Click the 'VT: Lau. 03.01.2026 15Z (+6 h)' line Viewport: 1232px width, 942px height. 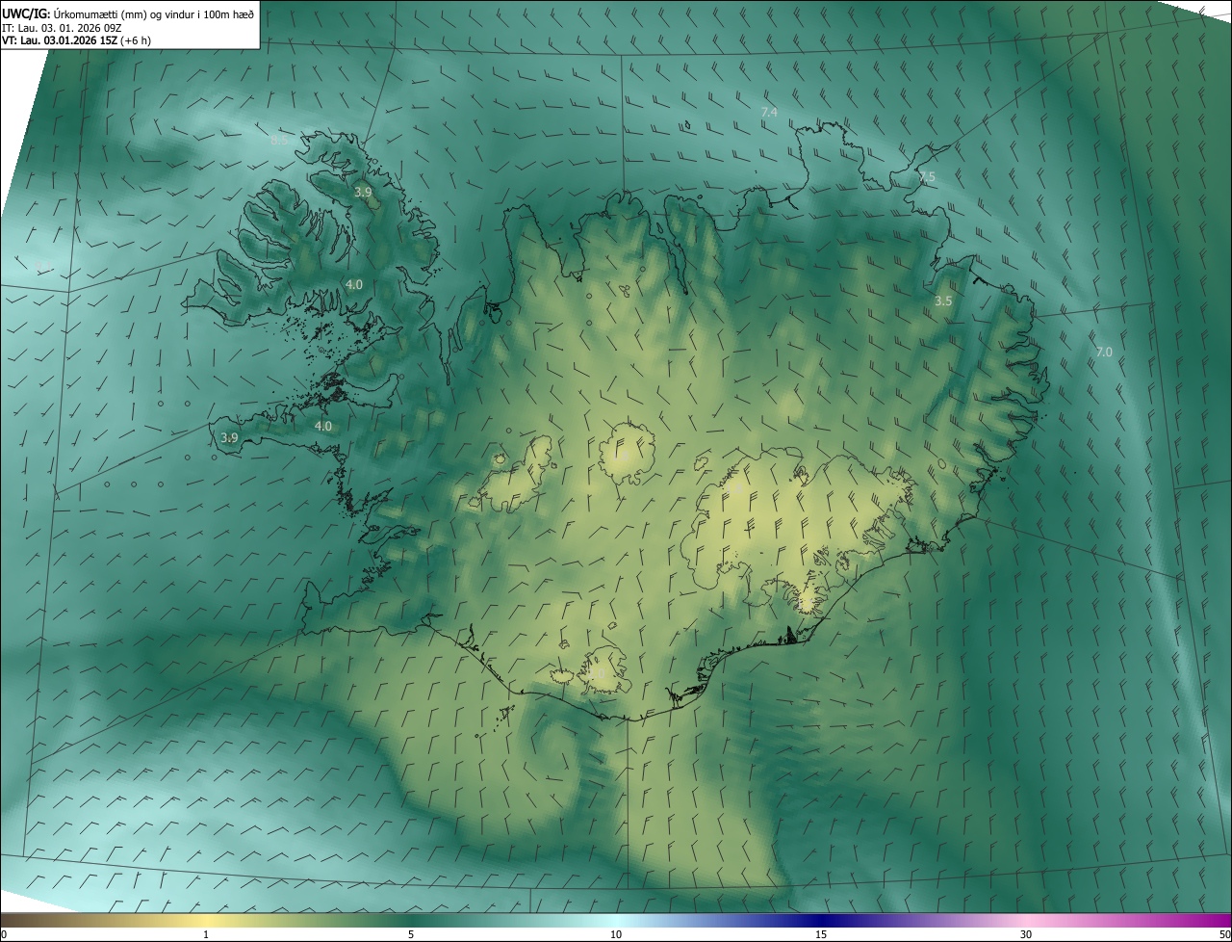(x=77, y=40)
